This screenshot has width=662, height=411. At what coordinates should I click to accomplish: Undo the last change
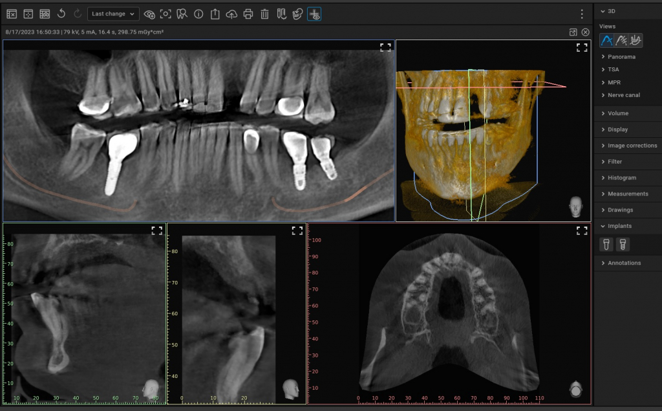point(61,14)
